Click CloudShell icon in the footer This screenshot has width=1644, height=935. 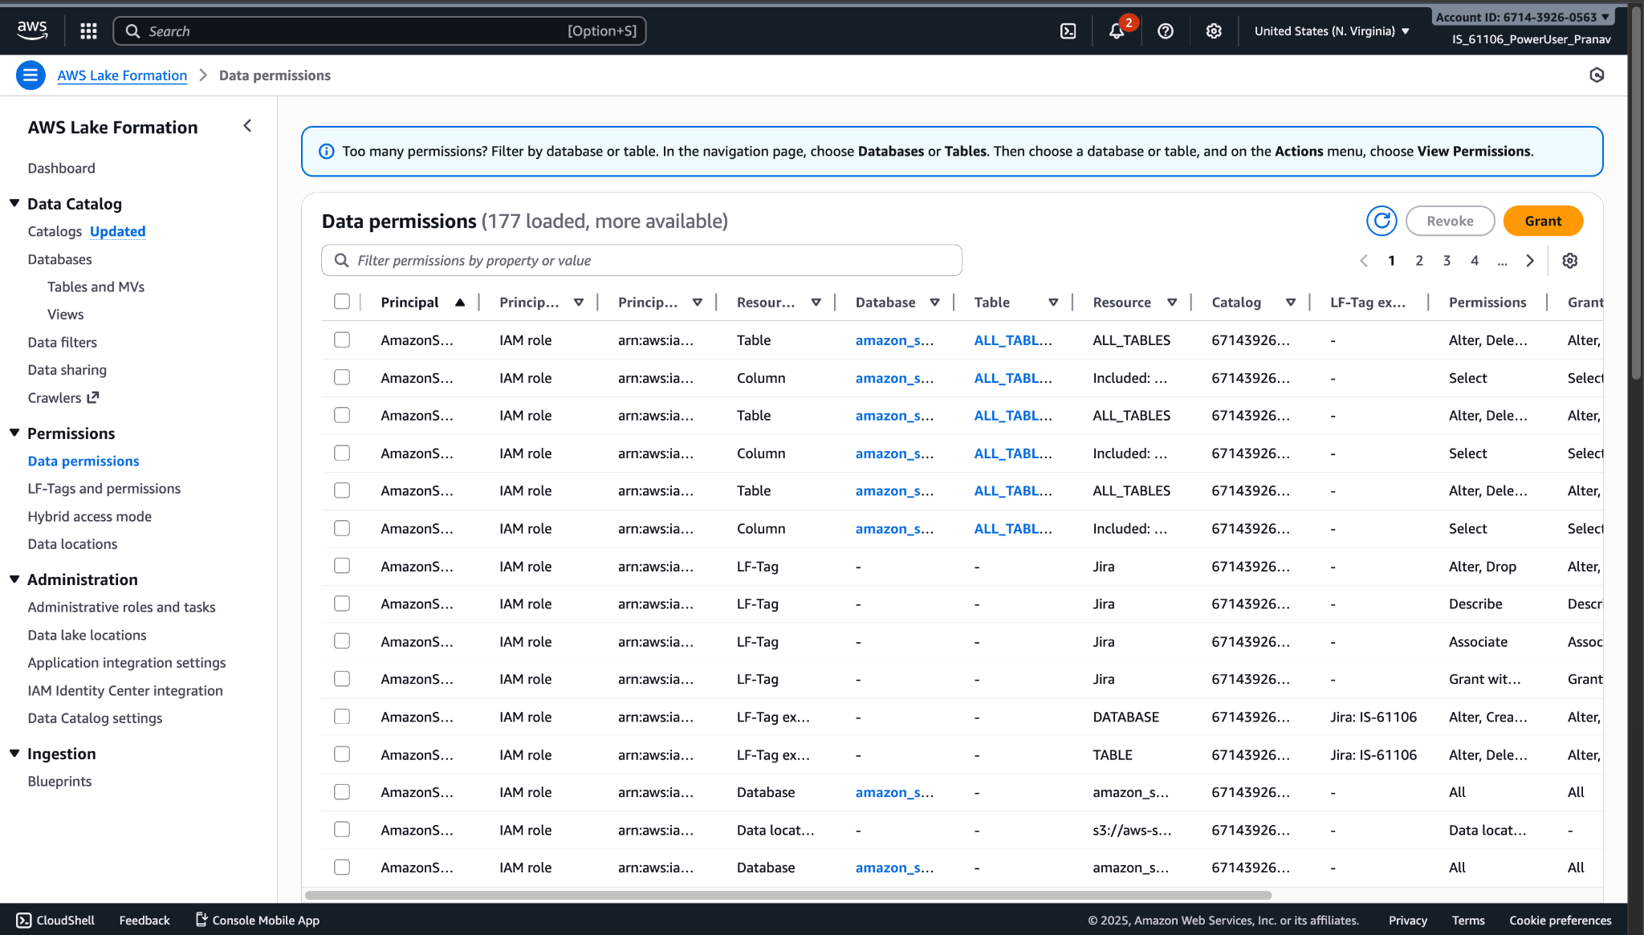[24, 921]
